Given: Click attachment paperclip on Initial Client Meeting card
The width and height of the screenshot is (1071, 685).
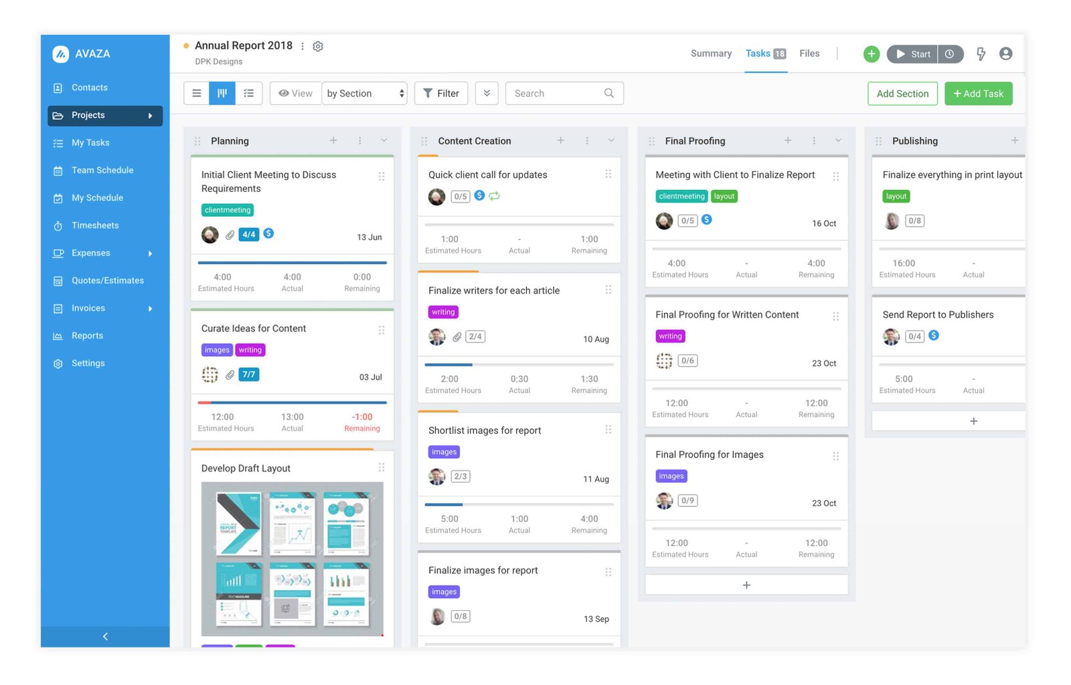Looking at the screenshot, I should [x=230, y=235].
